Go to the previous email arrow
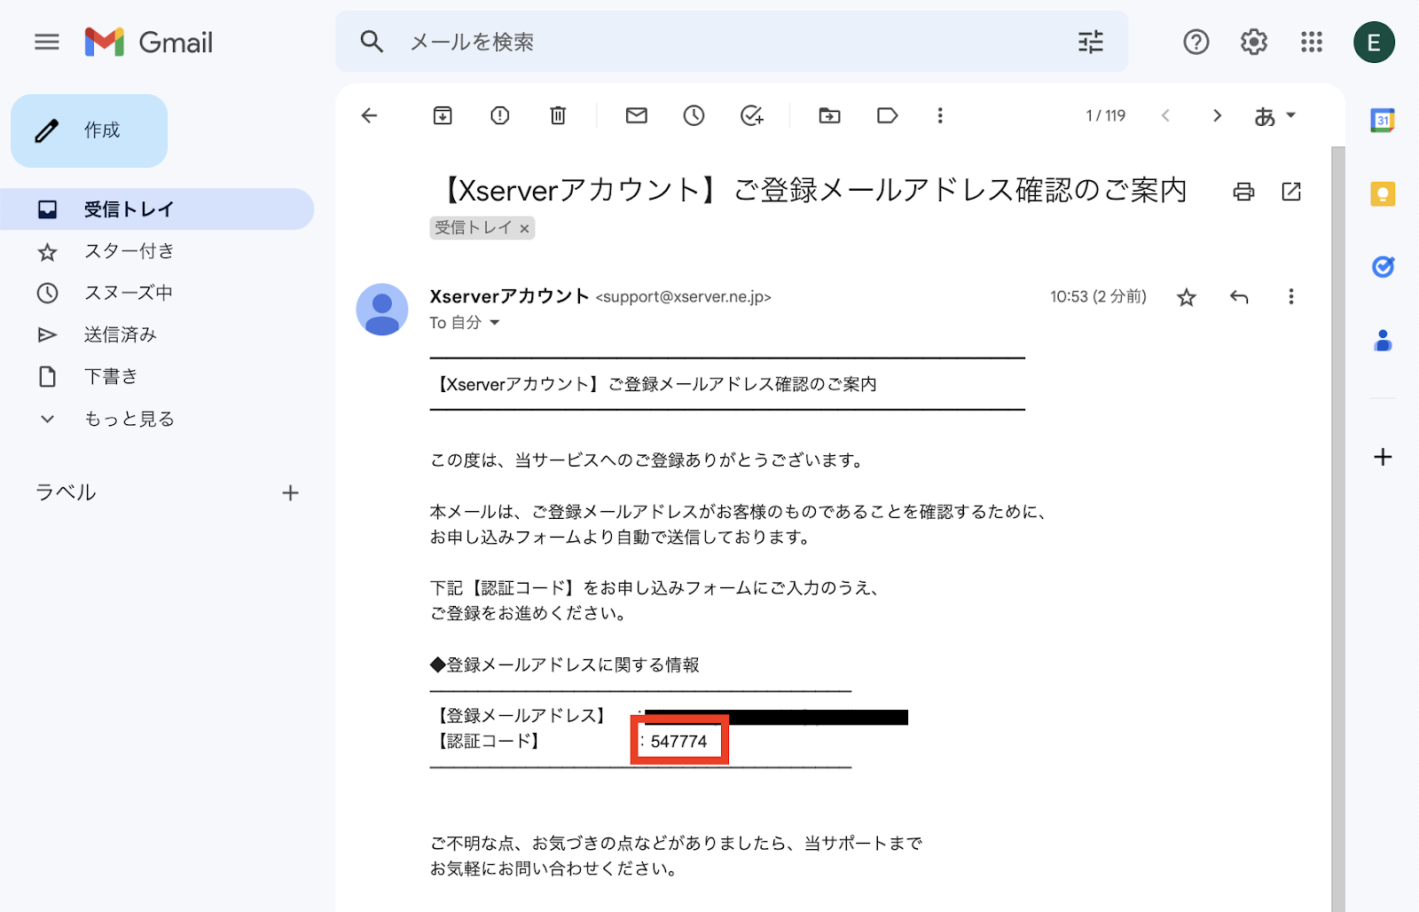 [1166, 115]
